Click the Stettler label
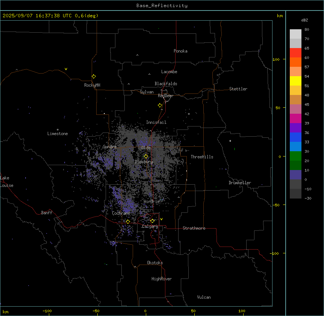 click(x=238, y=89)
